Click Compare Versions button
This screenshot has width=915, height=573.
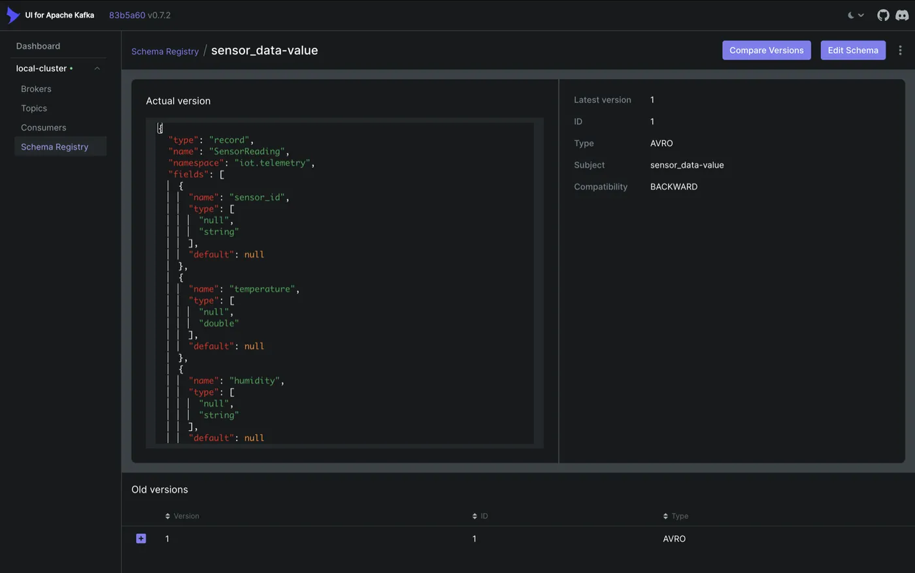click(x=766, y=50)
